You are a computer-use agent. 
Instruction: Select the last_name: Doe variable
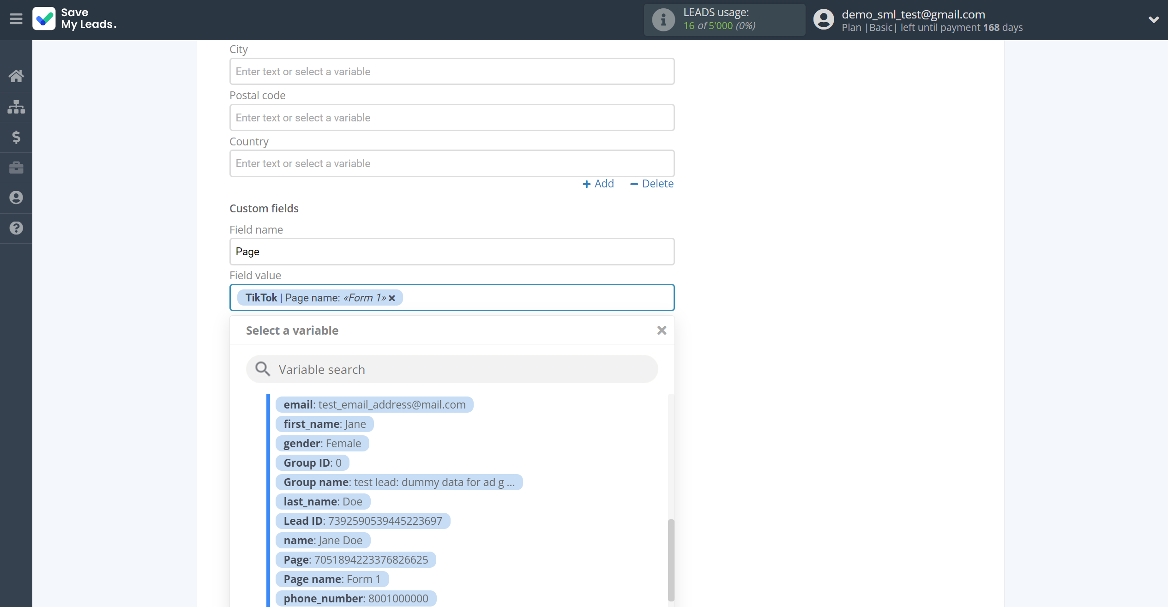[x=323, y=502]
